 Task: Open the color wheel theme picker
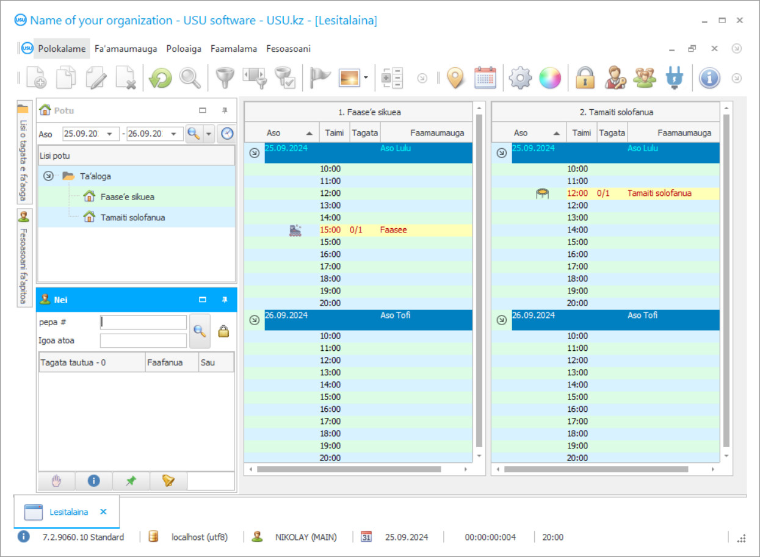[x=549, y=78]
